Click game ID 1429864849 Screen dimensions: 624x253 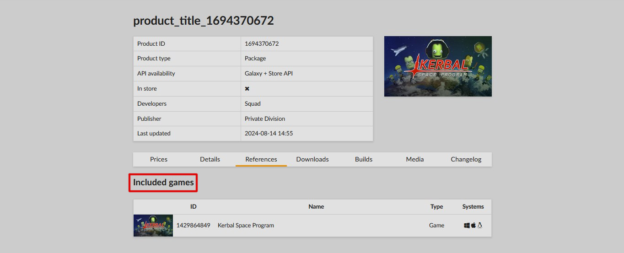(194, 225)
